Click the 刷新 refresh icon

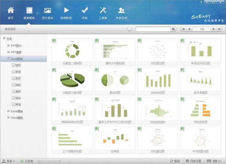171,161
